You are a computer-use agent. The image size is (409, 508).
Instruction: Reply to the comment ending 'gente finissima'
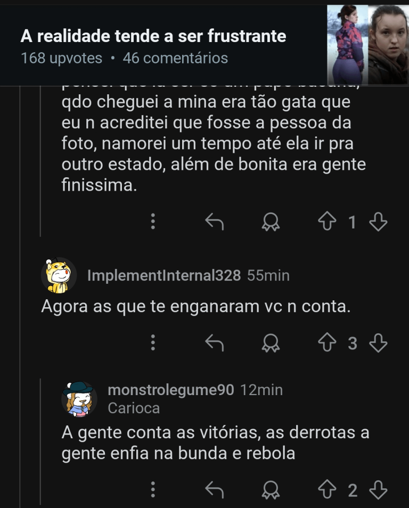click(x=214, y=222)
